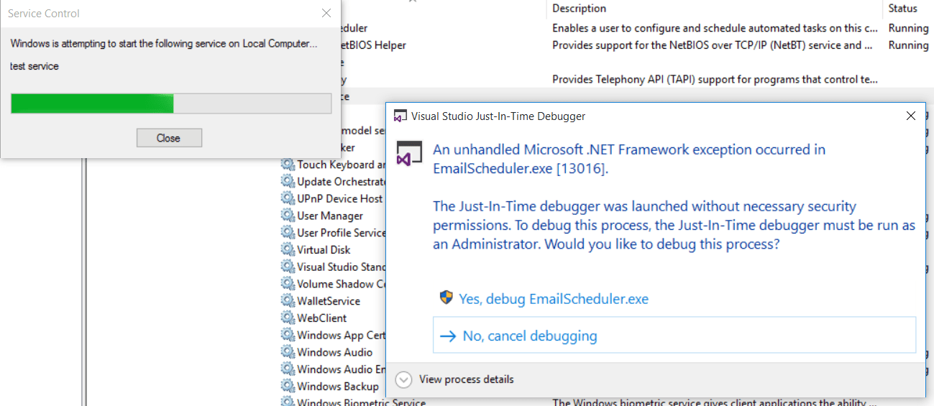Select the Virtual Disk service row
934x406 pixels.
tap(324, 250)
